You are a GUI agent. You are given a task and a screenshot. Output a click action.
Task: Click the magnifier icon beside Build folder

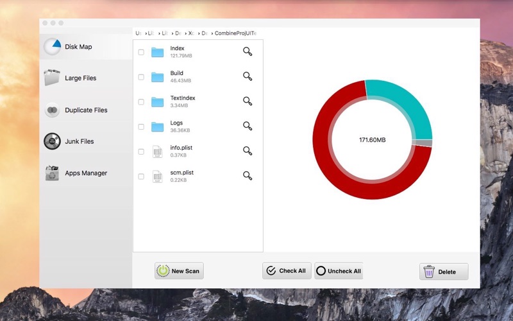tap(248, 76)
